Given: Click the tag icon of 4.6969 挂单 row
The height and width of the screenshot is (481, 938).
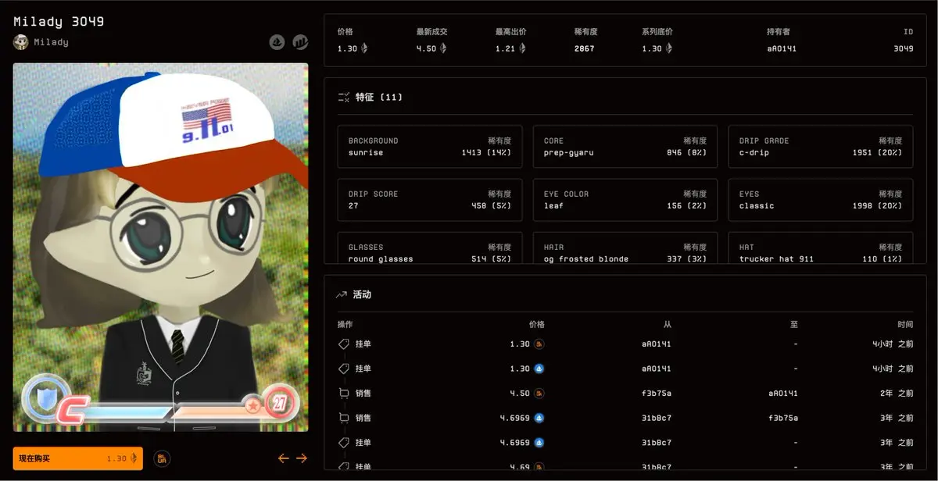Looking at the screenshot, I should (343, 443).
